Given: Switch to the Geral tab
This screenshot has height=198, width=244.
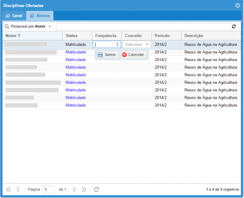Looking at the screenshot, I should (x=14, y=16).
